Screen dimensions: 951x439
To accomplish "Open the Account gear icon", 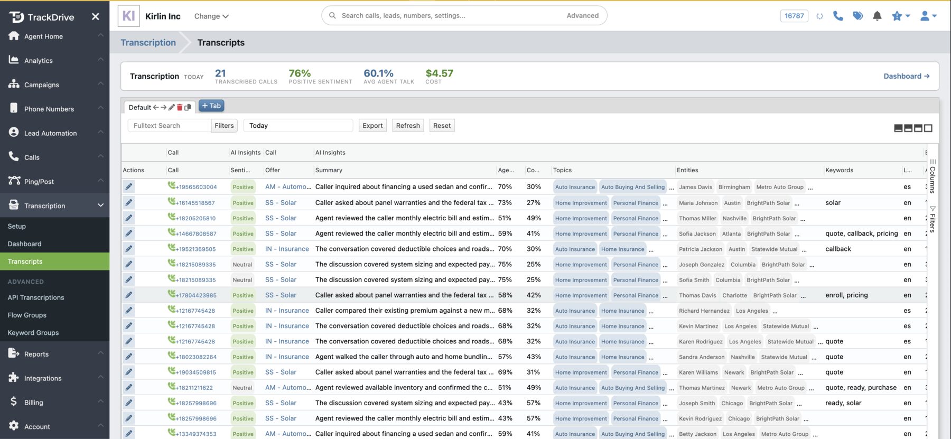I will pyautogui.click(x=14, y=425).
